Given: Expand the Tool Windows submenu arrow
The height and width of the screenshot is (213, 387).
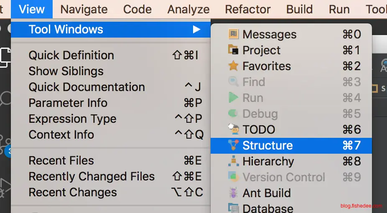Looking at the screenshot, I should coord(196,30).
